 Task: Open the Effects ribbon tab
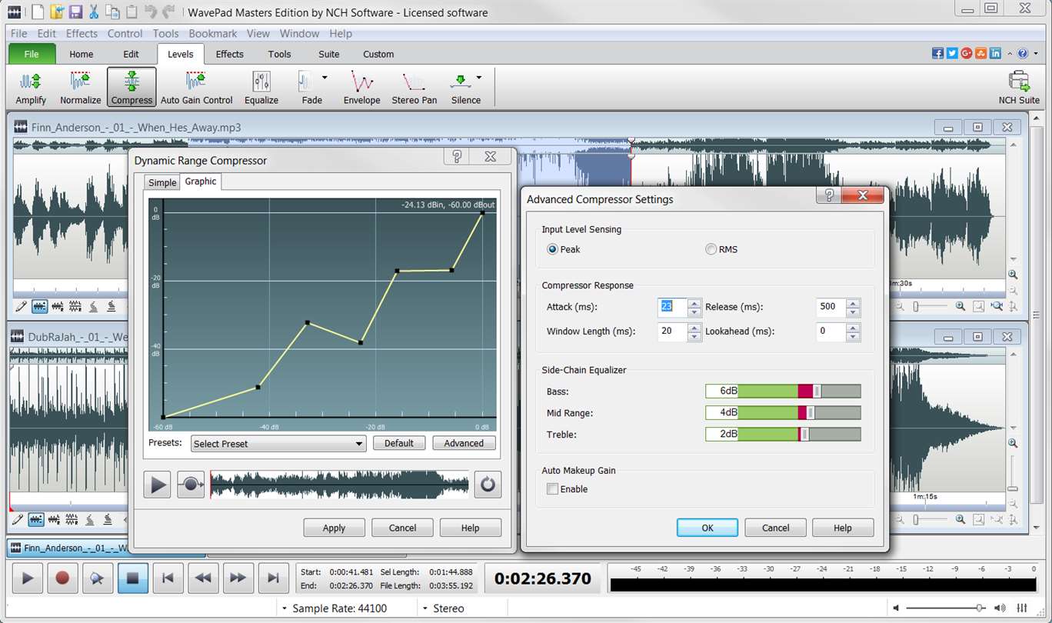[x=229, y=54]
